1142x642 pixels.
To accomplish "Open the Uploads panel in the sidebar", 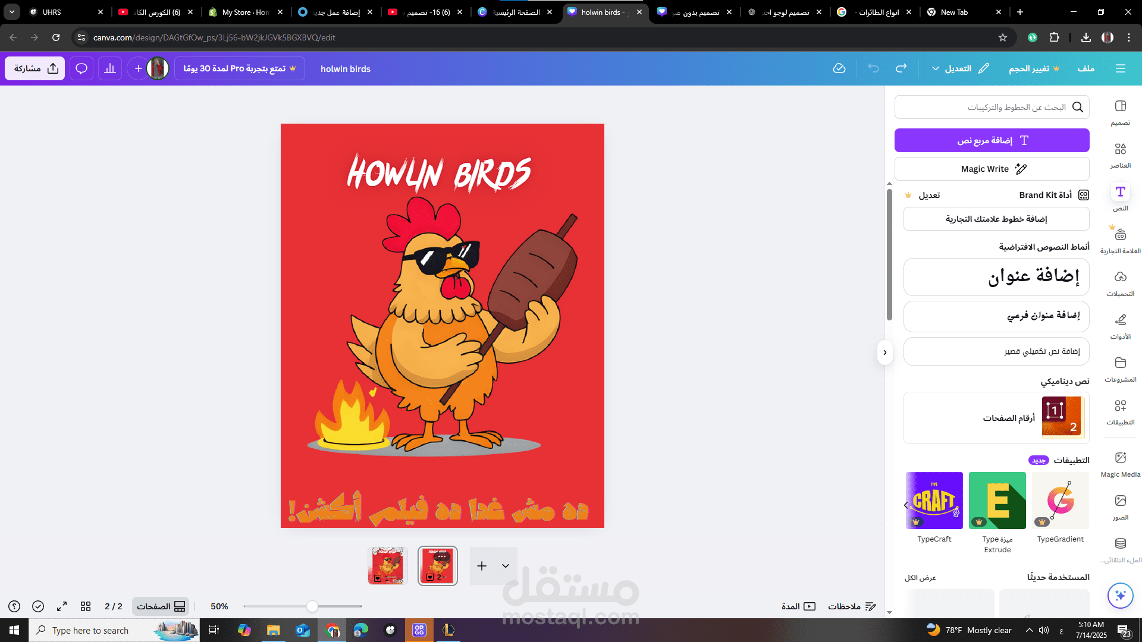I will coord(1121,284).
